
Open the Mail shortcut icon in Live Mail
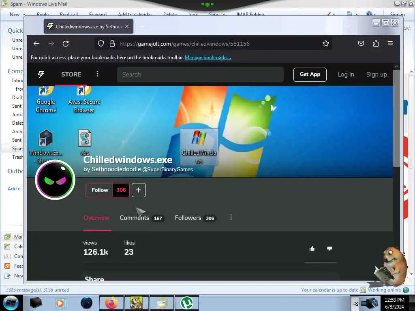coord(7,236)
